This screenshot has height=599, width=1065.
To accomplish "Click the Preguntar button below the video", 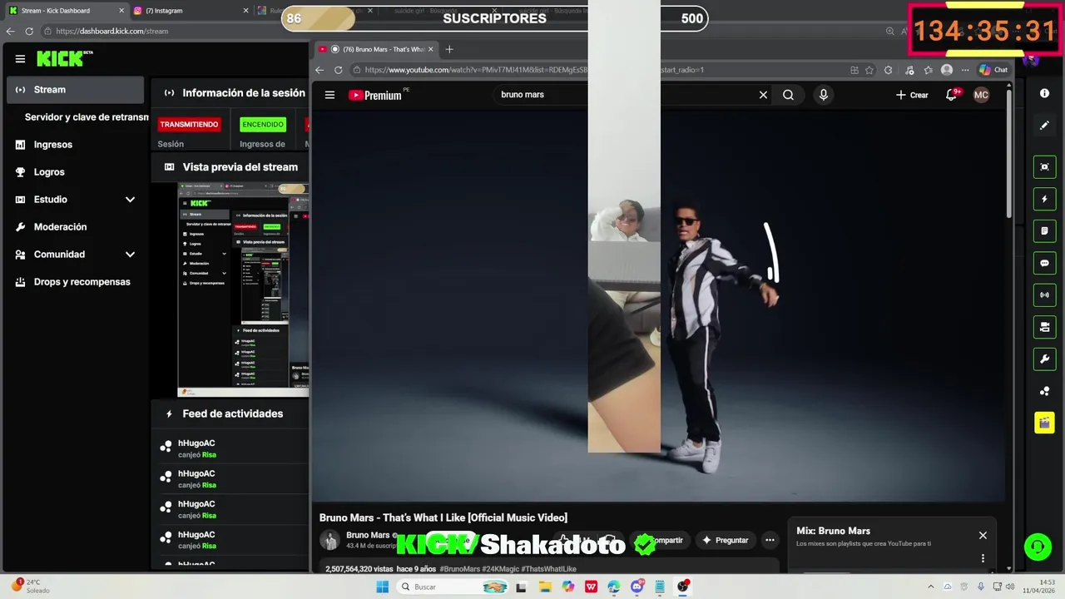I will coord(726,541).
